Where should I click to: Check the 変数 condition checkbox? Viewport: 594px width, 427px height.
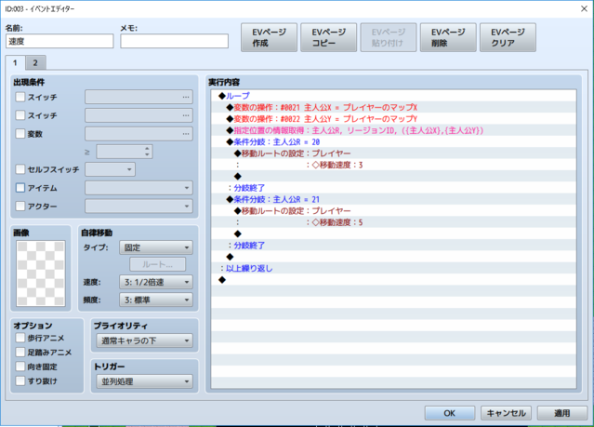(x=20, y=133)
